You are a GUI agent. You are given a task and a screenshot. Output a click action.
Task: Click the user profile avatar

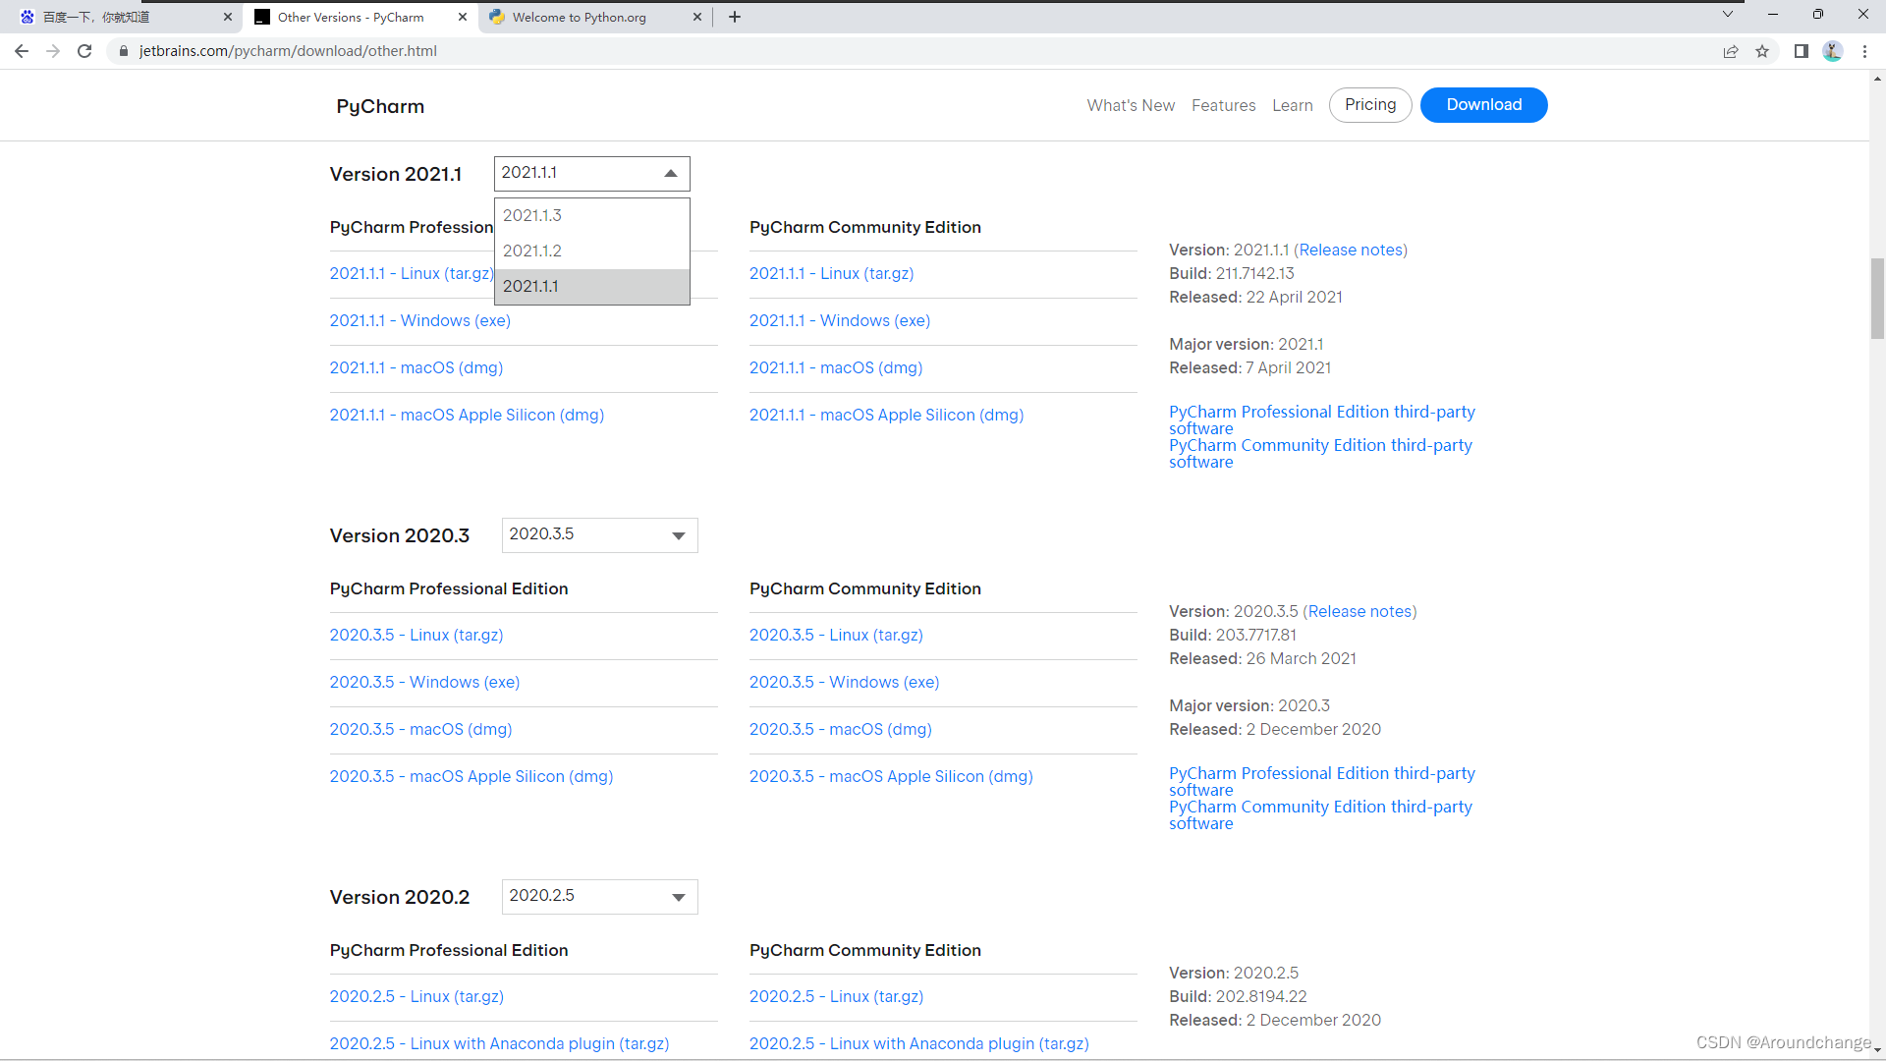click(1832, 51)
